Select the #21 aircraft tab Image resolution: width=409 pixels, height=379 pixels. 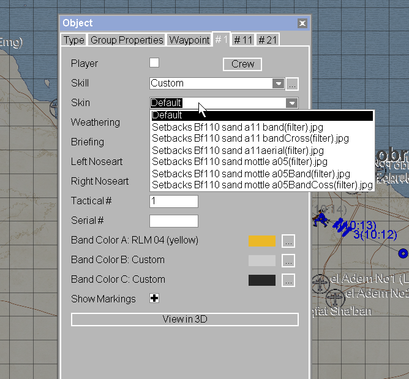pos(268,40)
